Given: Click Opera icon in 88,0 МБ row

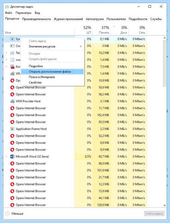Looking at the screenshot, I should coord(12,163).
